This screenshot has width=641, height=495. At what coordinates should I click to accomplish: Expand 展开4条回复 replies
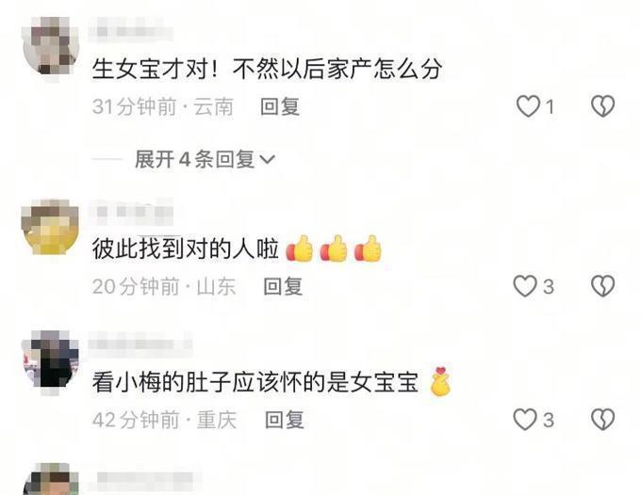(205, 159)
